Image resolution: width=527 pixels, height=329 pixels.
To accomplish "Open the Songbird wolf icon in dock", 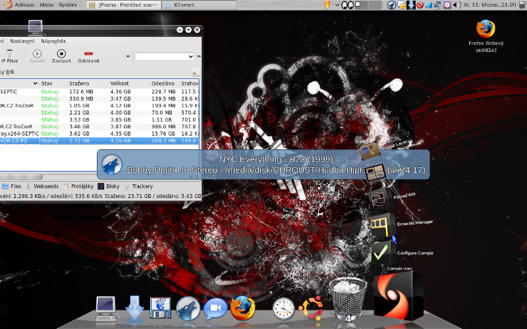I will (188, 307).
